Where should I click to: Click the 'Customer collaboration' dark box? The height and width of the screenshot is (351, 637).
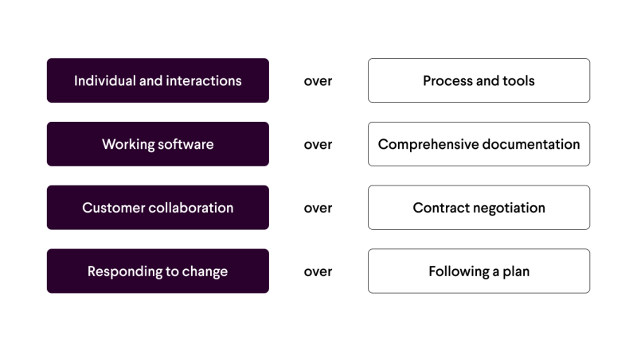pos(158,208)
